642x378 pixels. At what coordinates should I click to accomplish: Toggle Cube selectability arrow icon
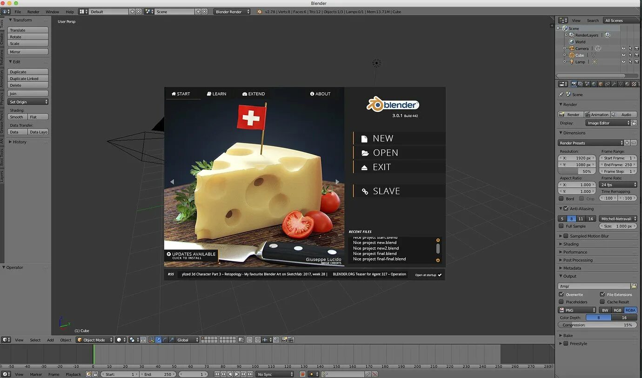pyautogui.click(x=630, y=55)
